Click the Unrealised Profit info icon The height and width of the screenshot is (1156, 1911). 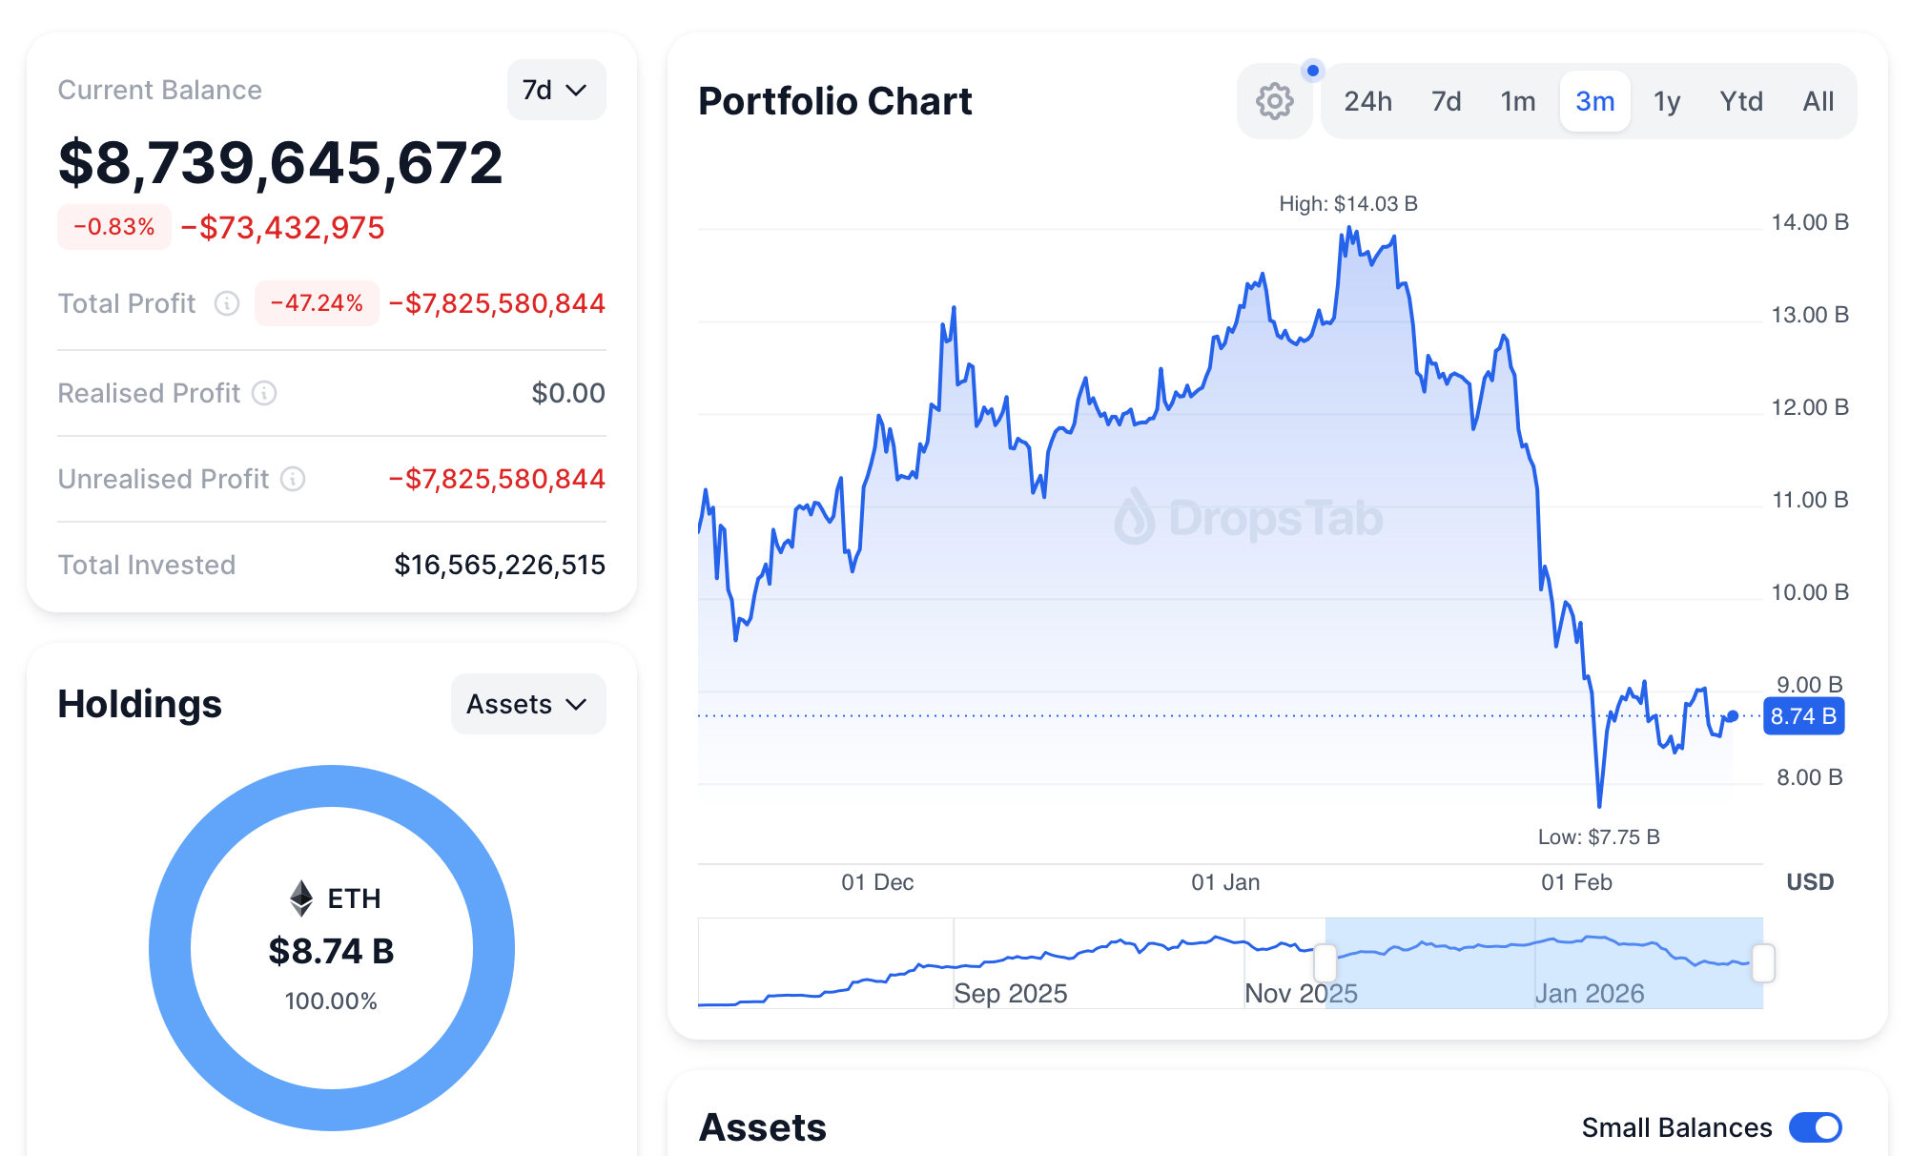coord(293,479)
